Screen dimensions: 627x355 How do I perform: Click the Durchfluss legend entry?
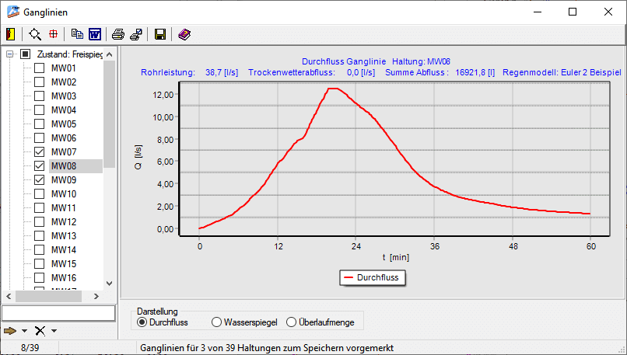(372, 277)
